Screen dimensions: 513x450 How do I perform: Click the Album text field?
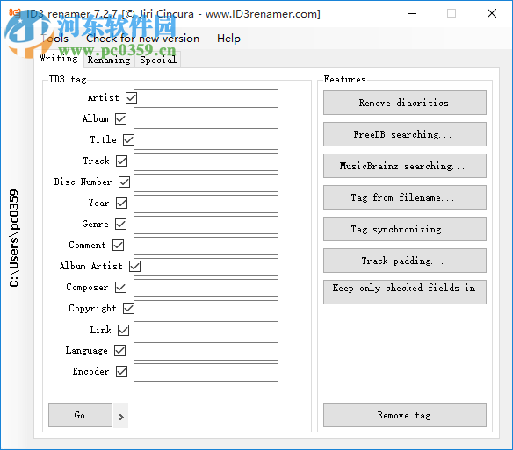(x=206, y=119)
